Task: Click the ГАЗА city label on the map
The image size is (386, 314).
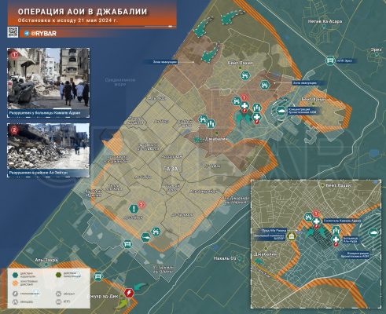Action: (171, 169)
